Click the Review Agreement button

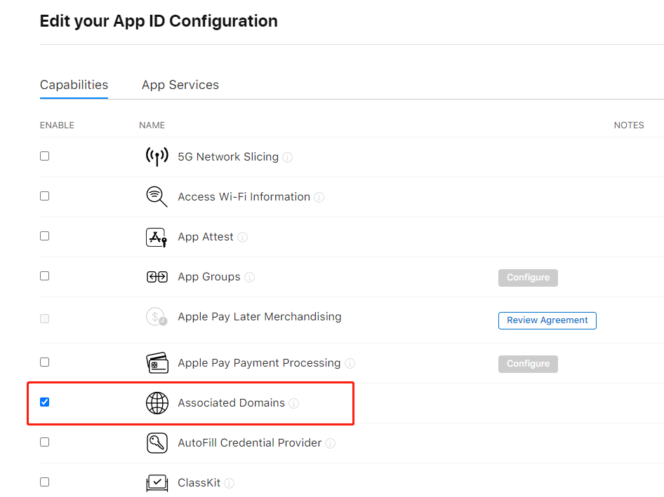[547, 320]
